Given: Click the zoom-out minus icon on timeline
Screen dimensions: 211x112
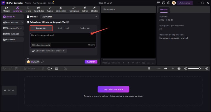Looking at the screenshot, I should [186, 68].
